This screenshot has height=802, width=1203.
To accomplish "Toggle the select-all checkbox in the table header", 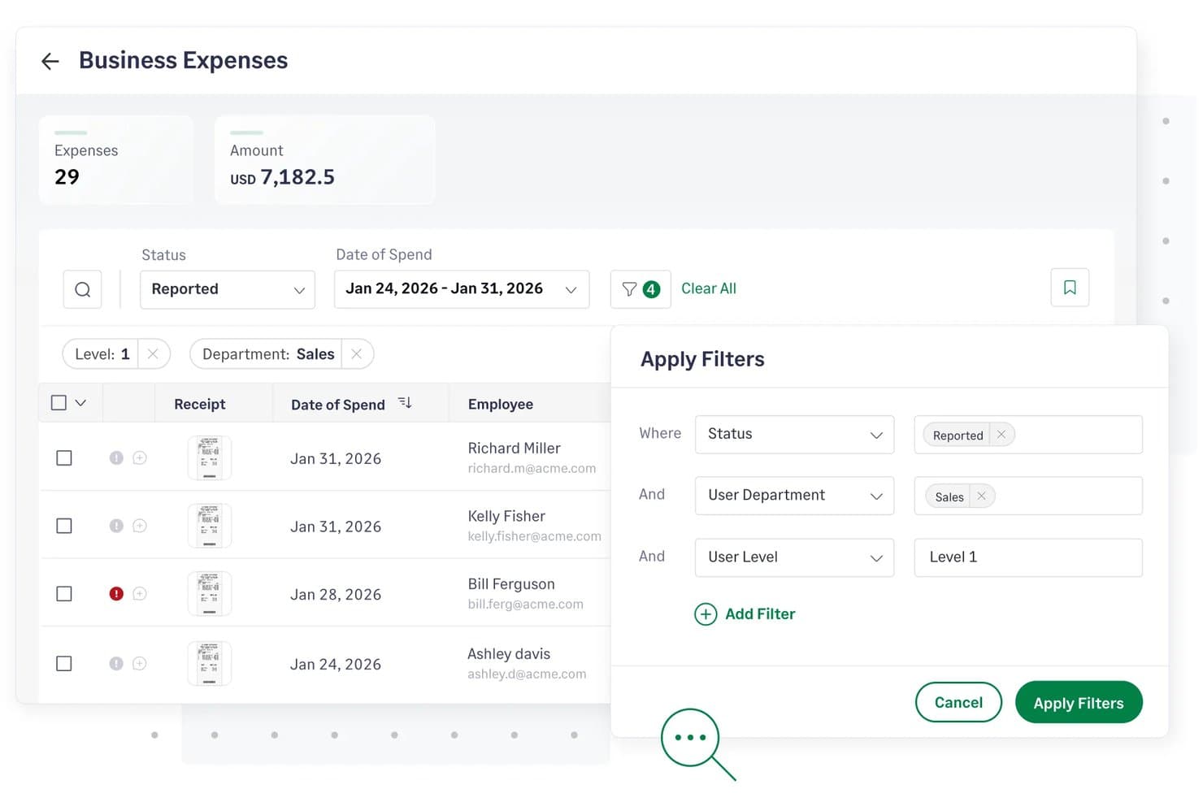I will coord(59,403).
